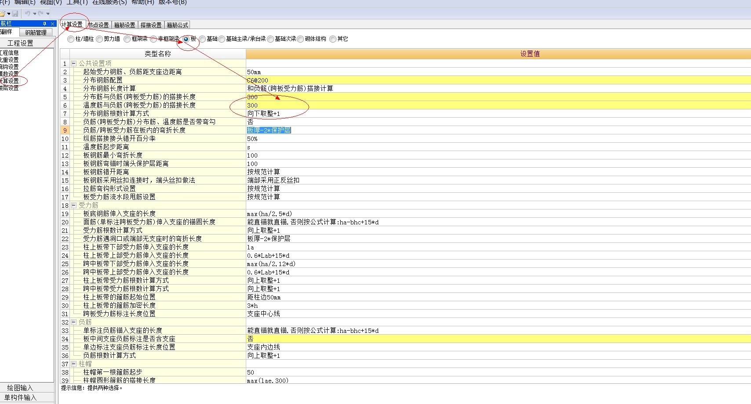
Task: Click the 向下取整+1 value in row 7
Action: 499,114
